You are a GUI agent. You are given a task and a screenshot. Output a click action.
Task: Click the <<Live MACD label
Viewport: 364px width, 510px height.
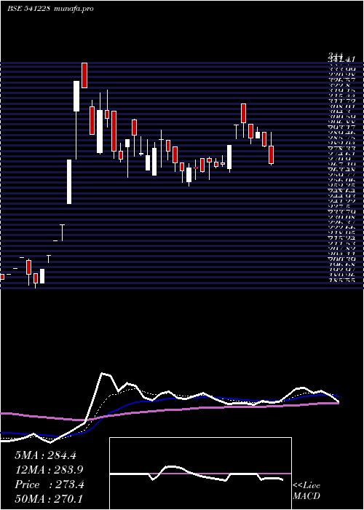[x=306, y=491]
